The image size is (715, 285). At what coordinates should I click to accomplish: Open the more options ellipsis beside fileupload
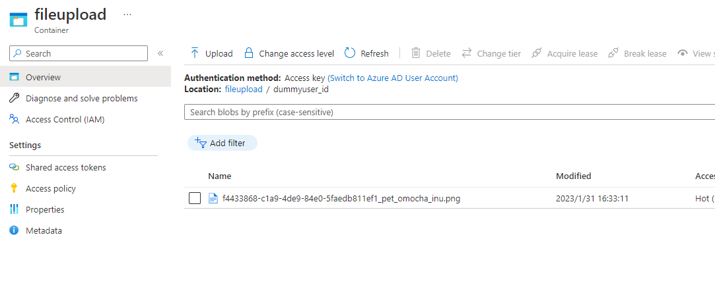127,14
